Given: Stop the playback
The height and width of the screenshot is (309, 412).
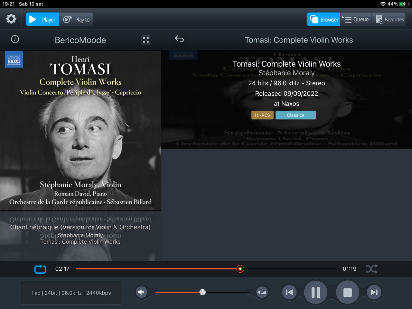Looking at the screenshot, I should (x=347, y=292).
